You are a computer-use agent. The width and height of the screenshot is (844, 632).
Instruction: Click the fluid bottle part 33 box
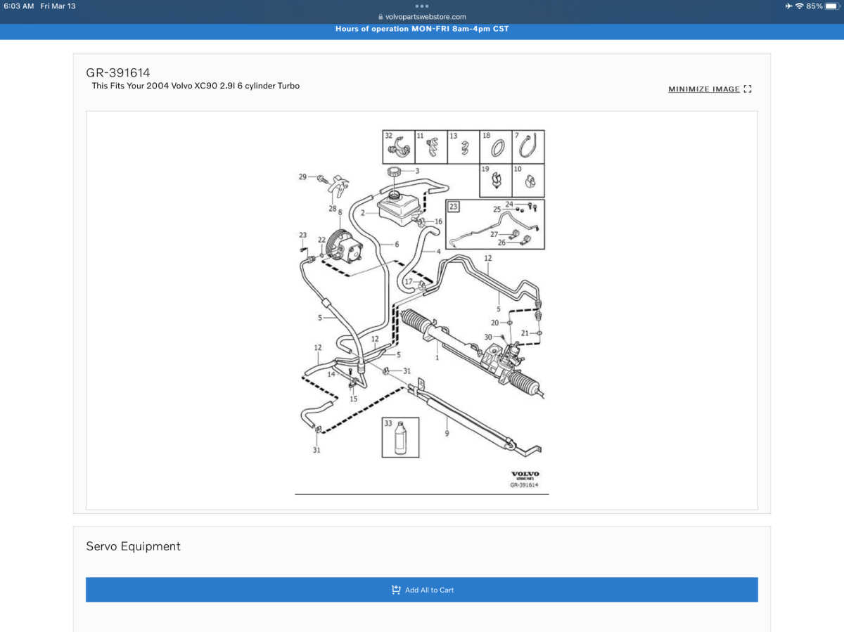[400, 437]
